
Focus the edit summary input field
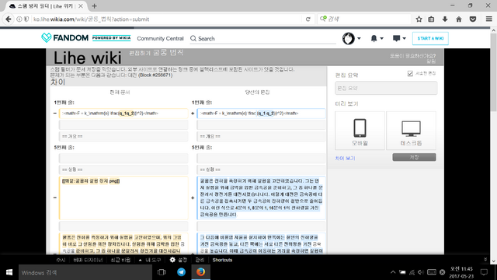click(386, 88)
